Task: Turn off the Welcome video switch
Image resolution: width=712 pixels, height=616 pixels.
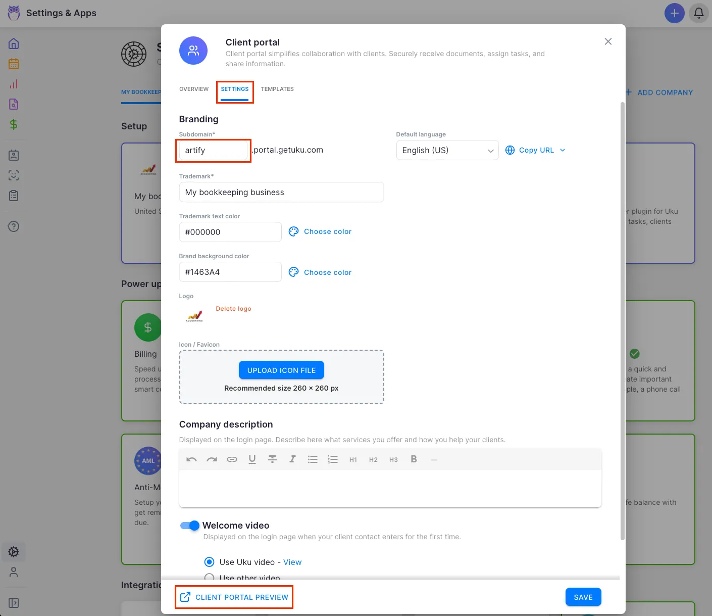Action: (x=190, y=526)
